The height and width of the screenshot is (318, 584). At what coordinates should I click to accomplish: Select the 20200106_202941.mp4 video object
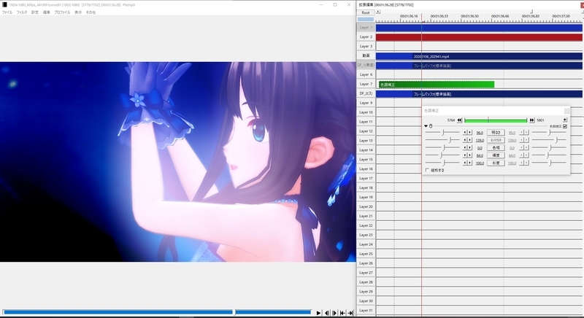(479, 56)
